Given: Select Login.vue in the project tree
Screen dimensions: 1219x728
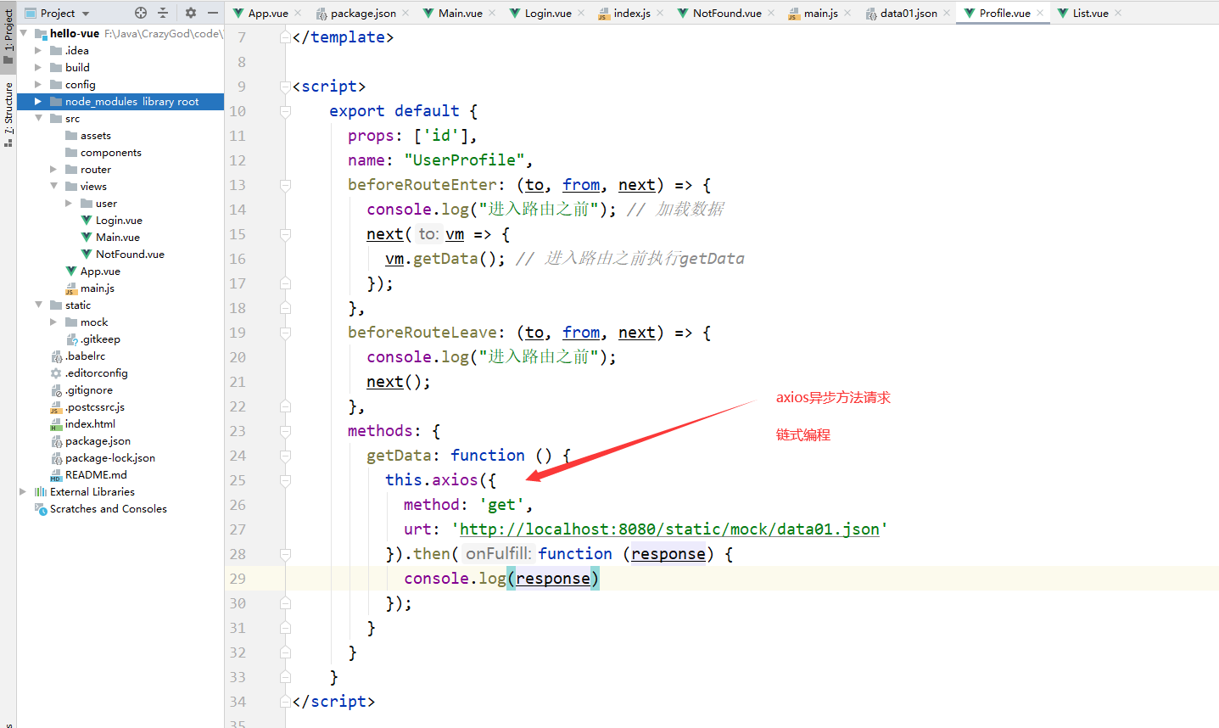Looking at the screenshot, I should coord(111,221).
